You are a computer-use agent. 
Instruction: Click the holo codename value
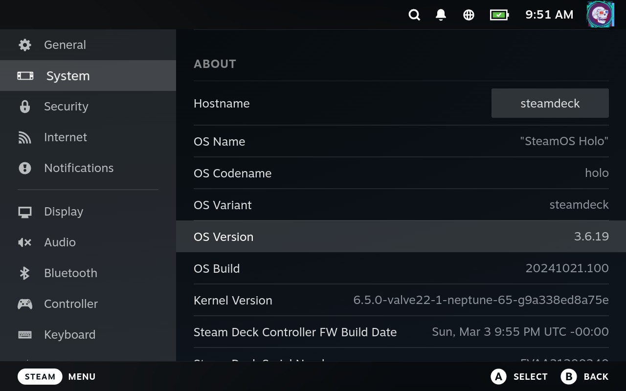597,173
